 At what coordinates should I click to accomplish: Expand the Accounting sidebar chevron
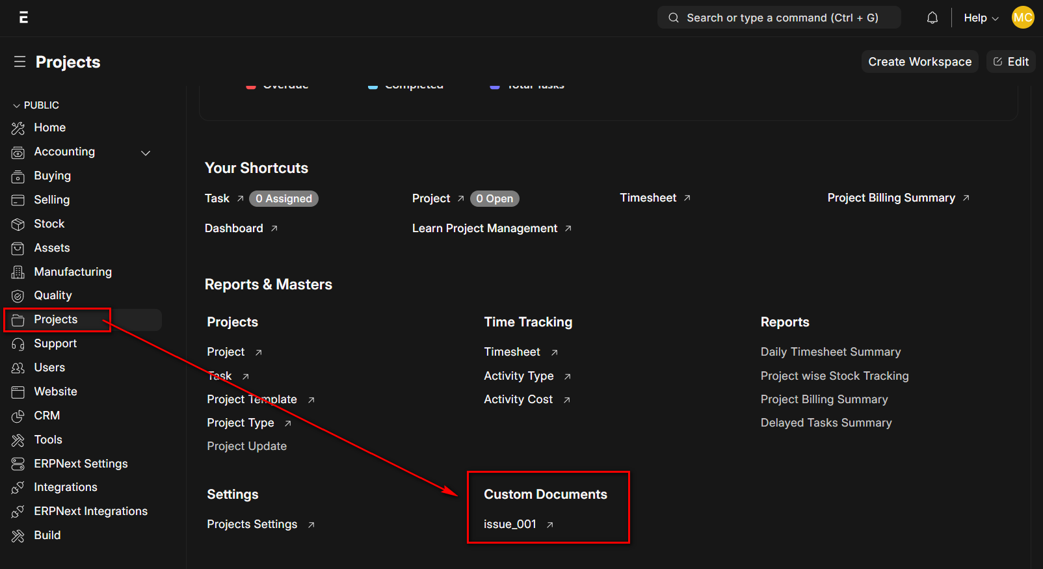pyautogui.click(x=146, y=153)
